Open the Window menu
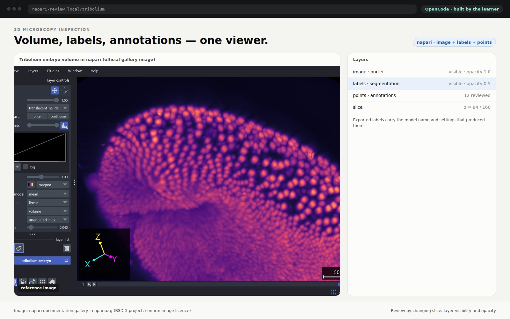 tap(75, 71)
